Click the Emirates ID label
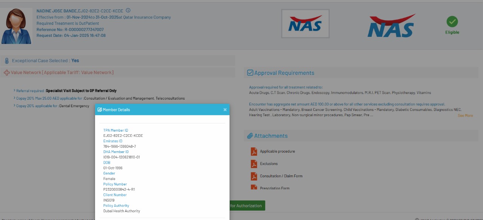 [x=113, y=141]
